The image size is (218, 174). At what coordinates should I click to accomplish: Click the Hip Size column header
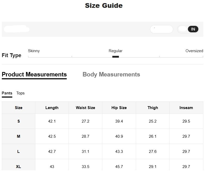click(x=119, y=108)
